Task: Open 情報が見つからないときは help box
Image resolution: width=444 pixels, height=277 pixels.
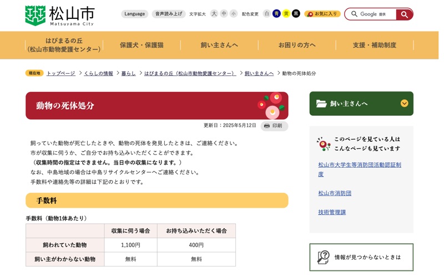Action: click(361, 257)
